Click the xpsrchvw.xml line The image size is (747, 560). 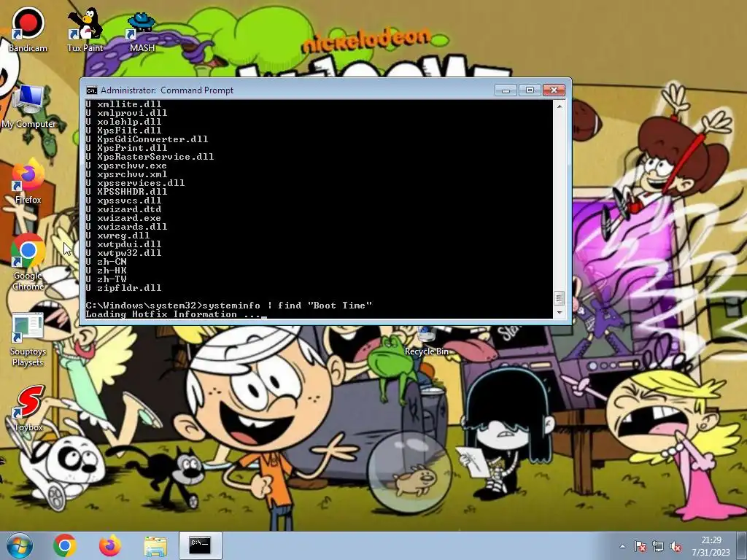pyautogui.click(x=127, y=174)
